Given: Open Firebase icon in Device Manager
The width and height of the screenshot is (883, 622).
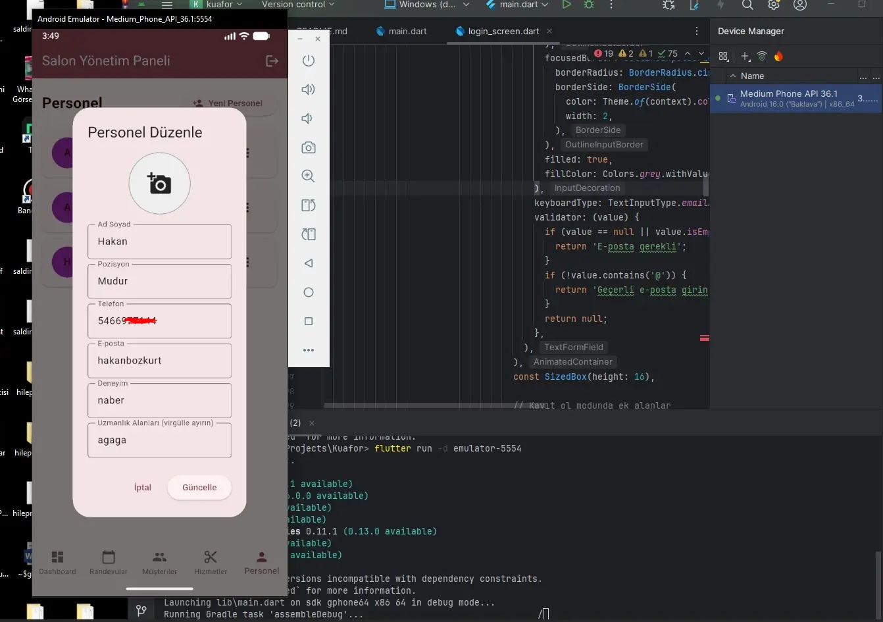Looking at the screenshot, I should (778, 57).
